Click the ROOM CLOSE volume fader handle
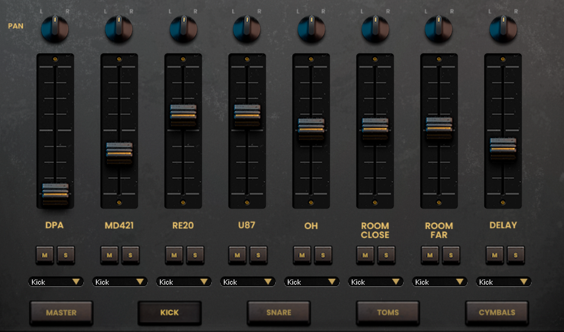 click(375, 129)
